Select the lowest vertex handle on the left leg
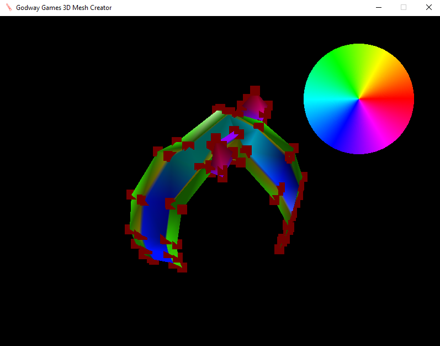The image size is (440, 346). 182,268
